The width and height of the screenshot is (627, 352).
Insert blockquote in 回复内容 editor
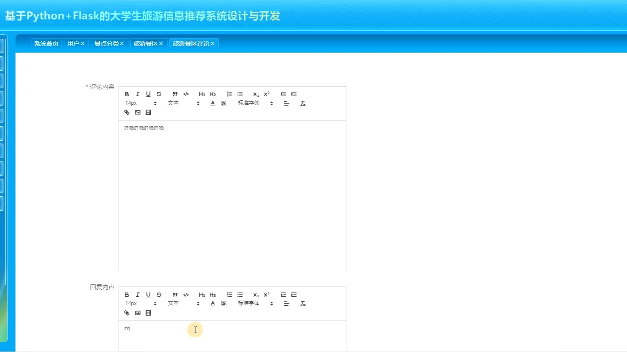[175, 295]
